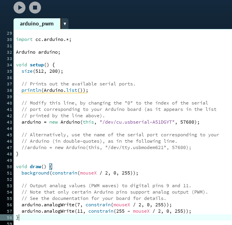The height and width of the screenshot is (225, 232).
Task: Click 'arduino.analogWrite(7' on line 56
Action: pyautogui.click(x=51, y=205)
